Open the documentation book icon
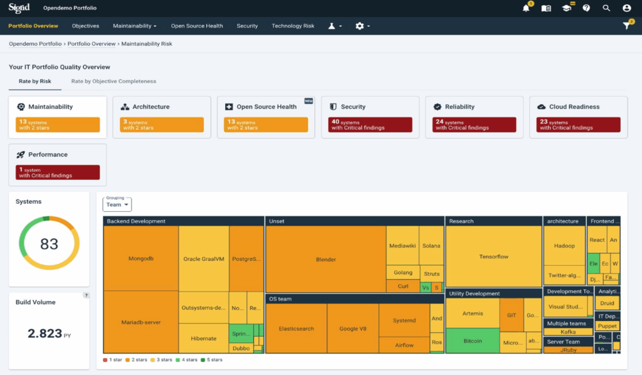 click(546, 8)
